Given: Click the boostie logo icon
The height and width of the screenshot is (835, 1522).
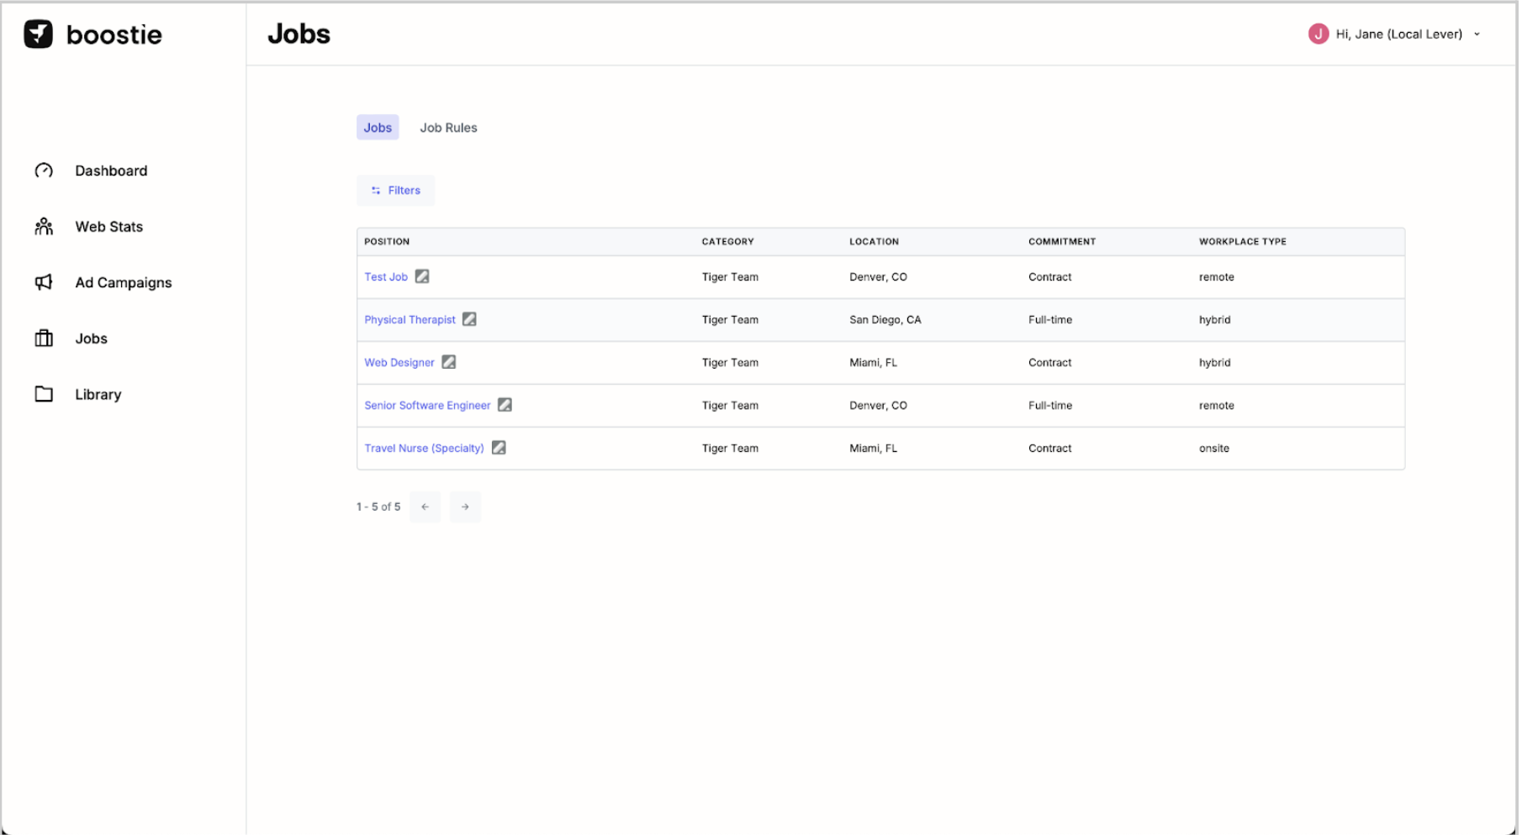Looking at the screenshot, I should pos(38,34).
